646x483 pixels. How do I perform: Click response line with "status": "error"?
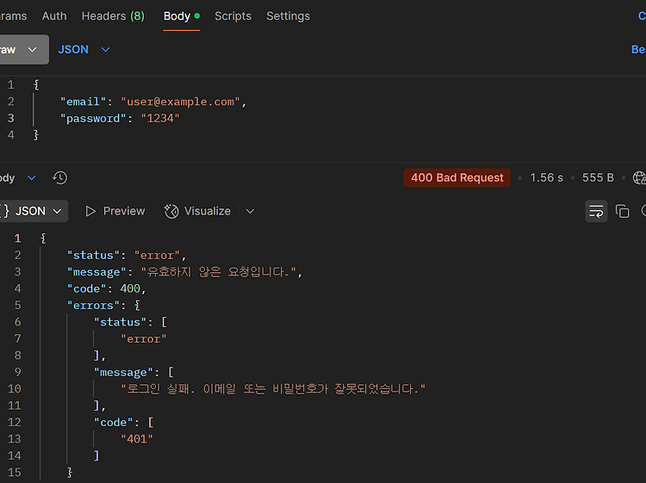tap(127, 256)
